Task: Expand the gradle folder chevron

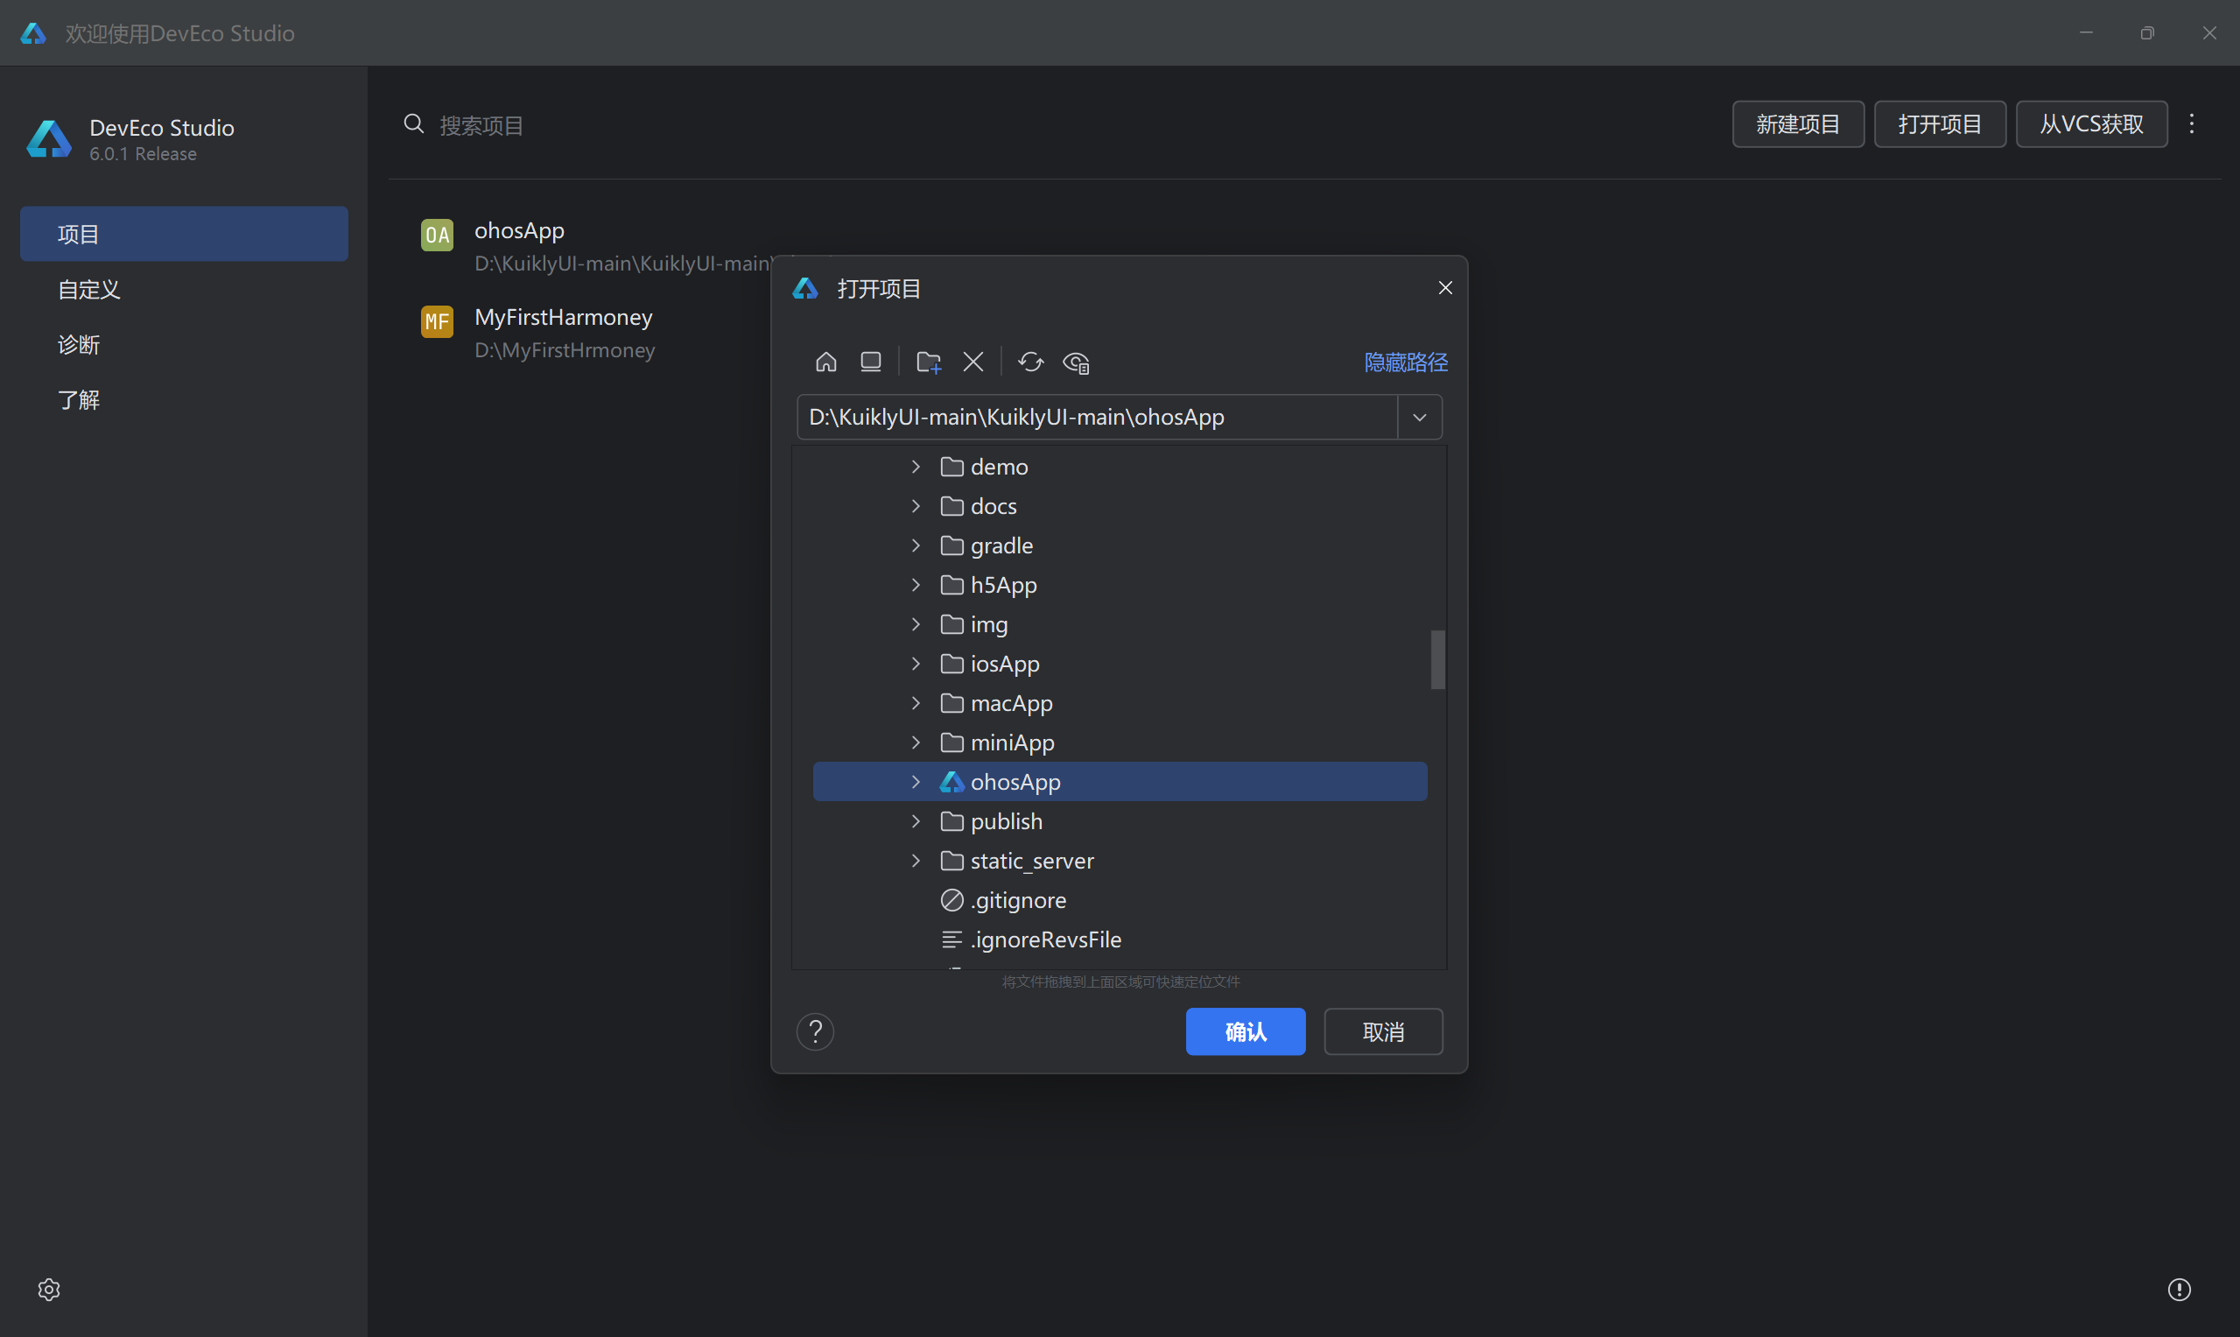Action: coord(916,546)
